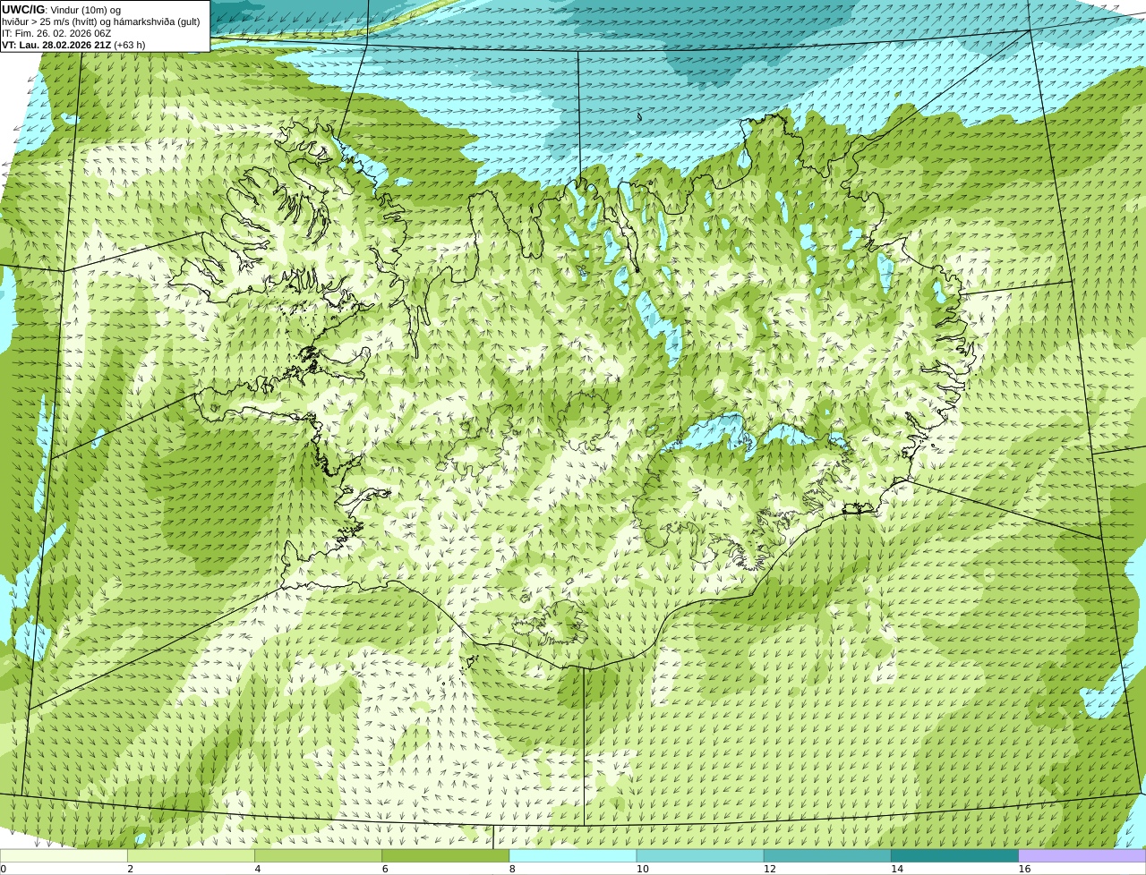This screenshot has height=875, width=1146.
Task: Click the 10–12 m/s turquoise legend swatch
Action: 700,855
